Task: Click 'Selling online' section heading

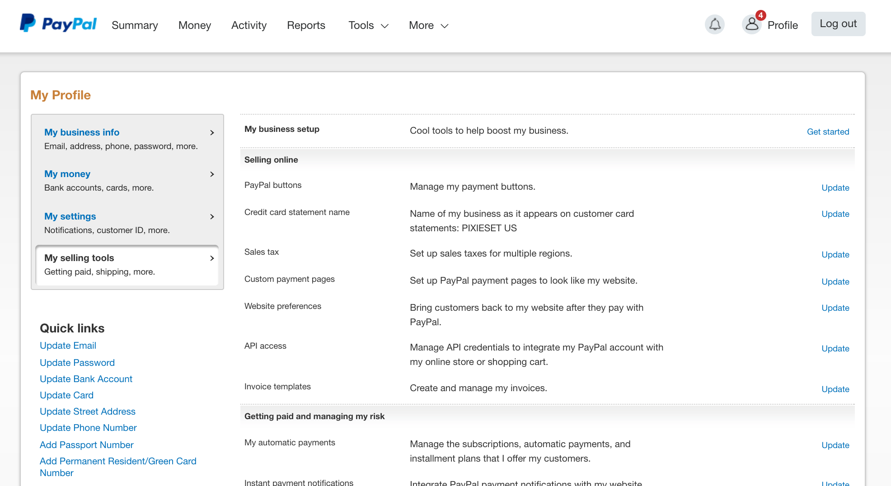Action: coord(271,160)
